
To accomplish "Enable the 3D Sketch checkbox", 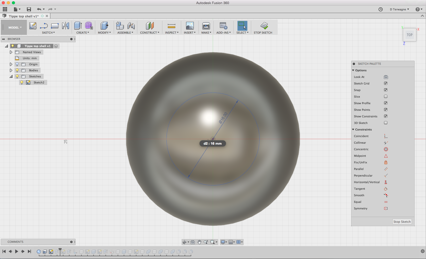I will (x=386, y=123).
